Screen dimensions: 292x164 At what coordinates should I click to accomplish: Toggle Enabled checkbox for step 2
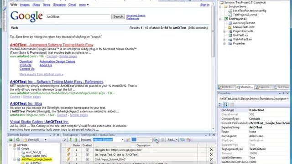pyautogui.click(x=87, y=154)
